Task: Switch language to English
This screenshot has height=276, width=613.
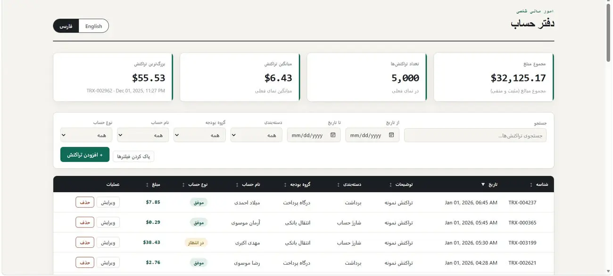Action: click(93, 26)
